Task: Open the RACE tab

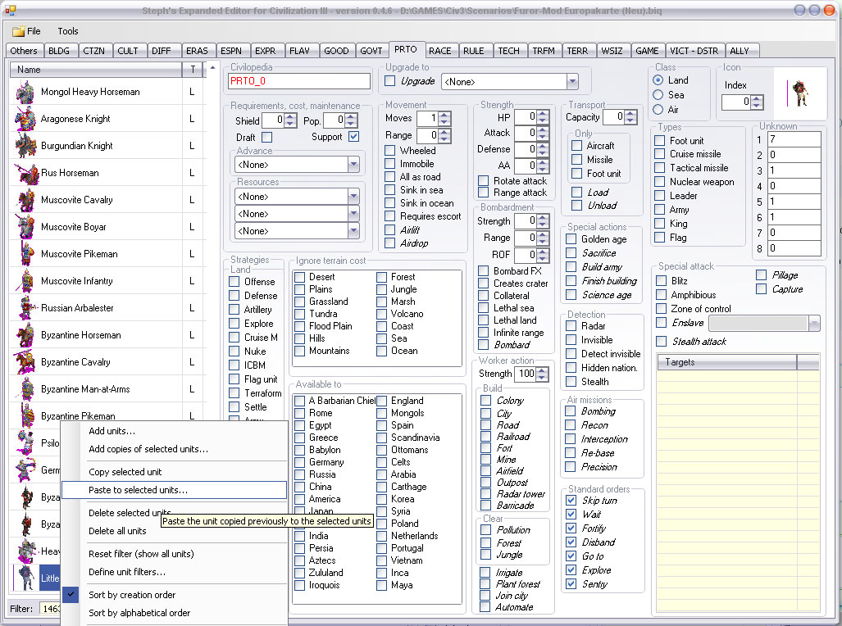Action: [x=439, y=51]
